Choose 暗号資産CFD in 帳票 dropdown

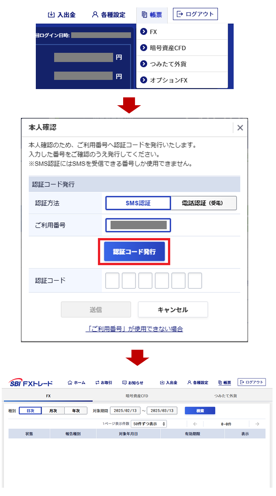tap(182, 48)
